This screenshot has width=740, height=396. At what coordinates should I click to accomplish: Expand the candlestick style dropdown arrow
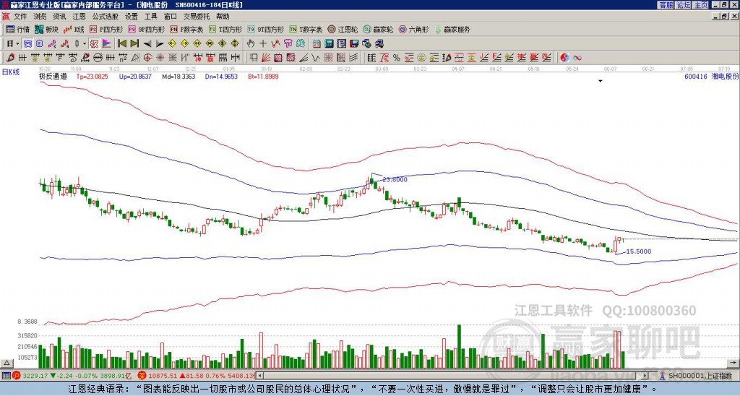click(x=85, y=44)
